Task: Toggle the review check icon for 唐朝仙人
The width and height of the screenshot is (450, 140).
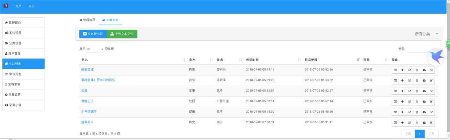Action: (x=431, y=123)
